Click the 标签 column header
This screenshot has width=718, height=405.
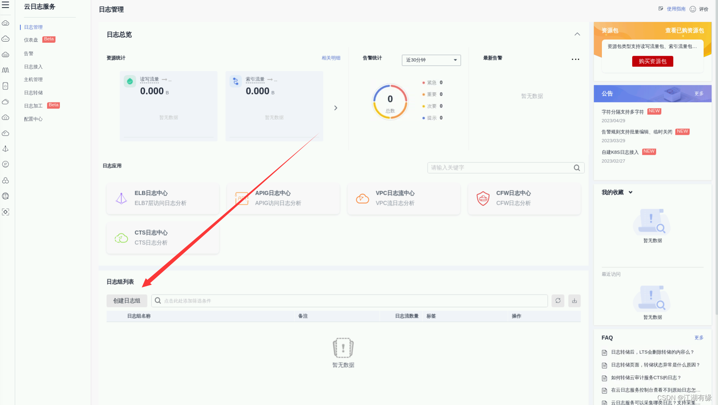431,316
